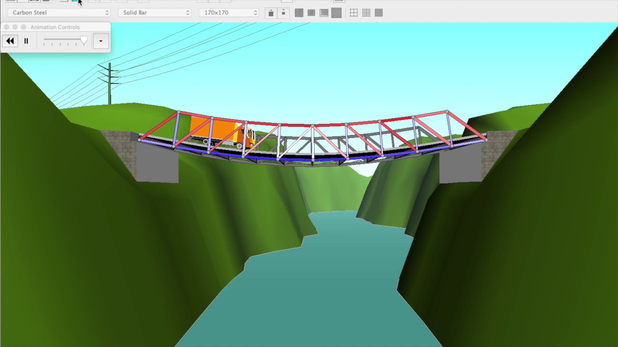Click the Animation Controls panel title
The image size is (618, 347).
click(x=55, y=27)
